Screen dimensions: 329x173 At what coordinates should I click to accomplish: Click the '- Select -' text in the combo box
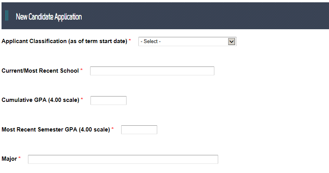point(151,42)
